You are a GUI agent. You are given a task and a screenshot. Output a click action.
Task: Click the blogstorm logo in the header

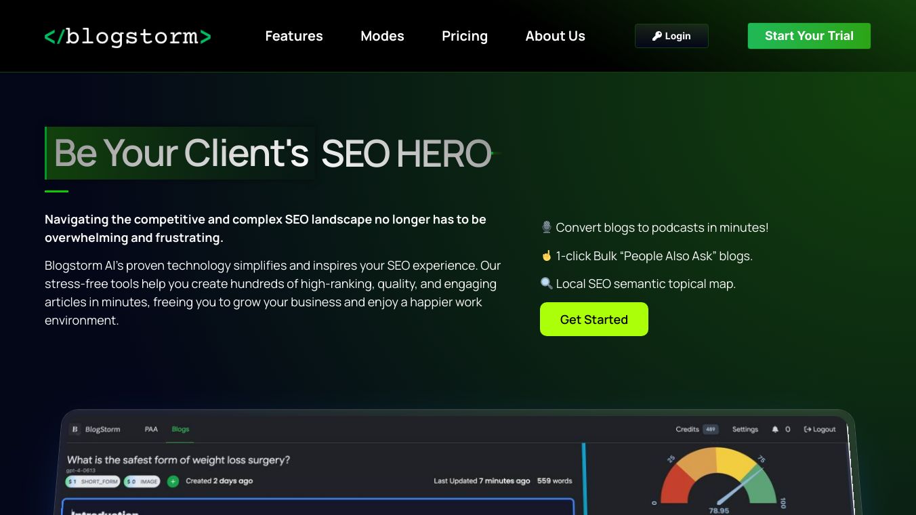tap(128, 37)
